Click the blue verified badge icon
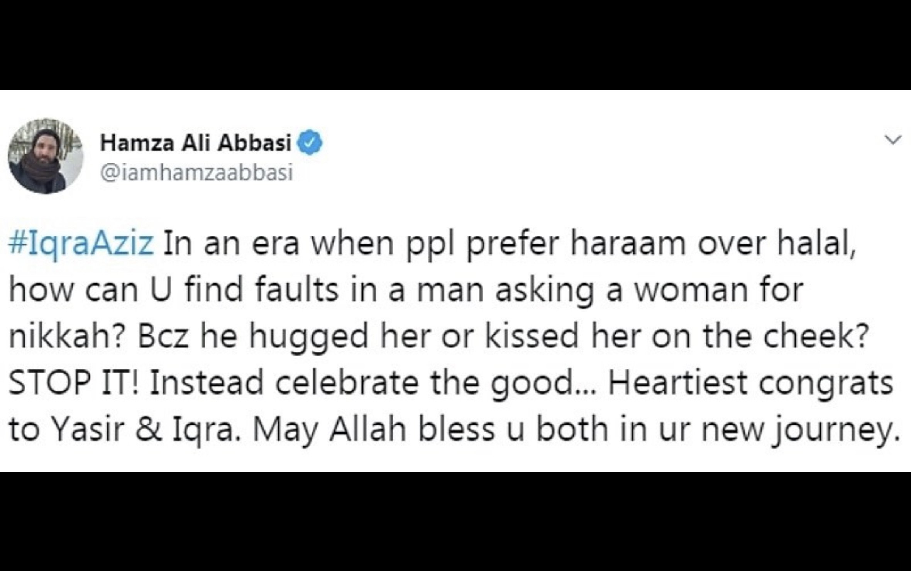911x571 pixels. click(x=310, y=143)
